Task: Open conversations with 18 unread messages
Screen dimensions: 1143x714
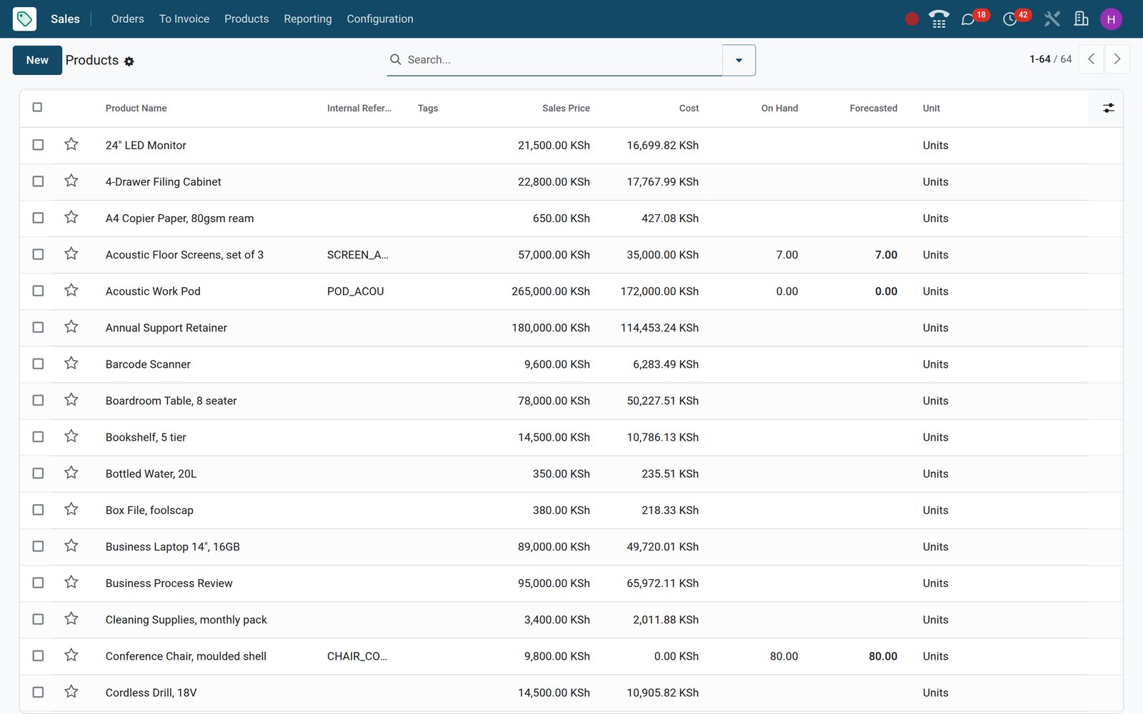Action: tap(974, 18)
